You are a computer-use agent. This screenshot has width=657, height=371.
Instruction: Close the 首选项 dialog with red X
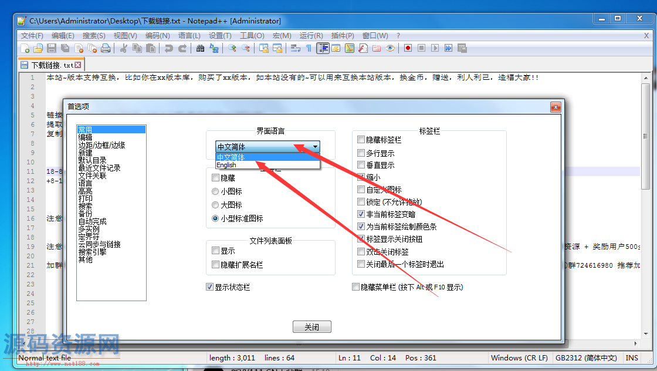click(556, 107)
